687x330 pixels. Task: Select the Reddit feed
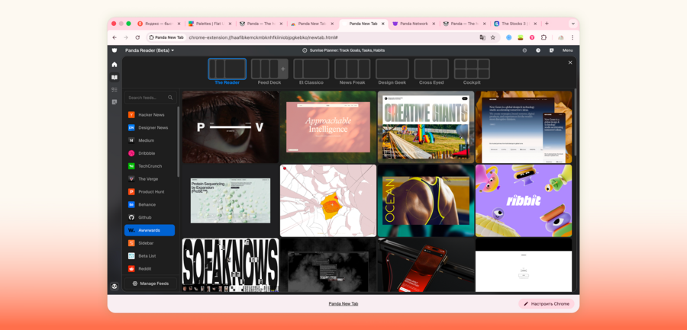pos(150,268)
